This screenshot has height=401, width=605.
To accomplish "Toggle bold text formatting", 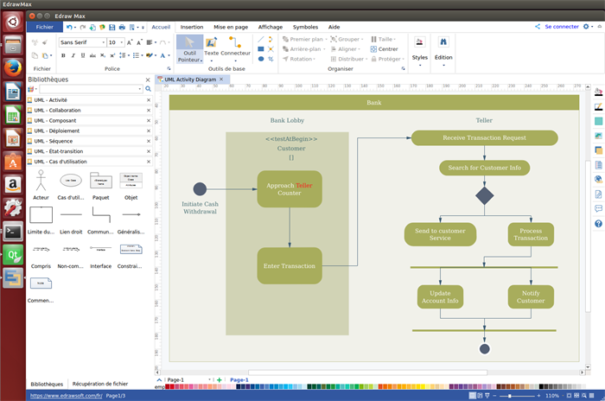I will (63, 55).
